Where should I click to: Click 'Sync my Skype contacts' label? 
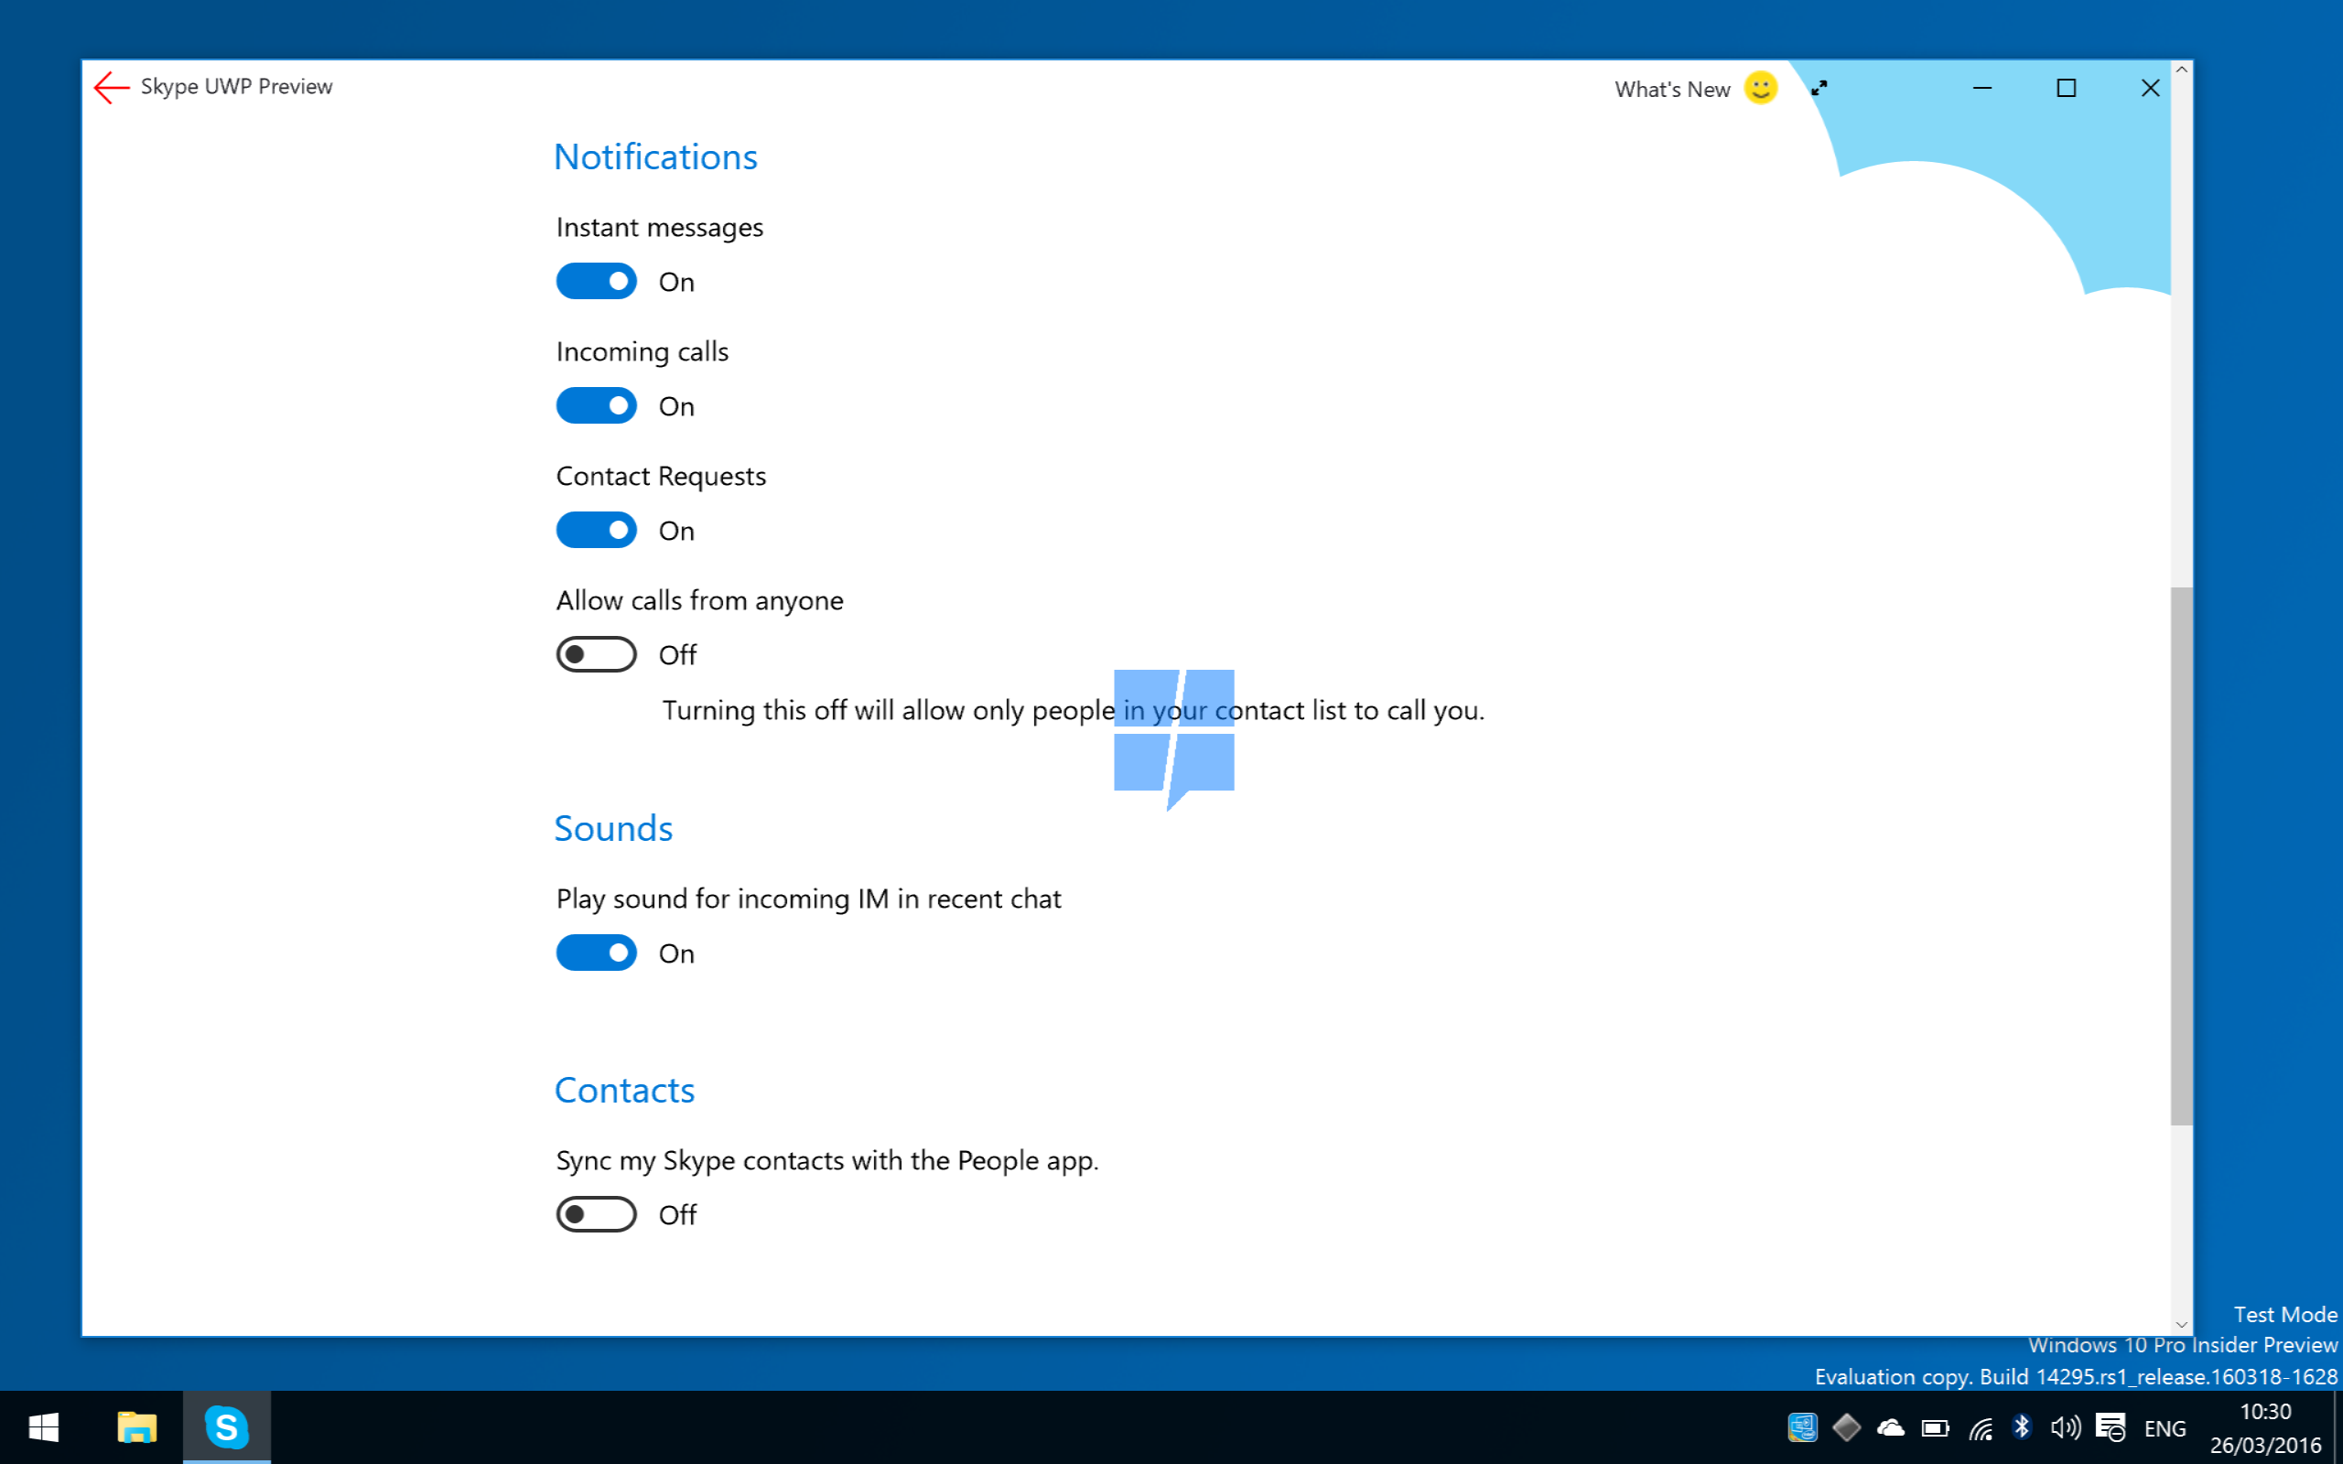826,1160
